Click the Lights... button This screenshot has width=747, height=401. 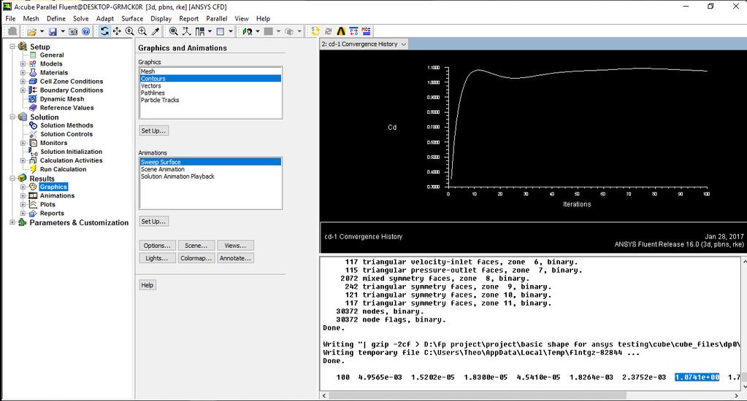(157, 258)
